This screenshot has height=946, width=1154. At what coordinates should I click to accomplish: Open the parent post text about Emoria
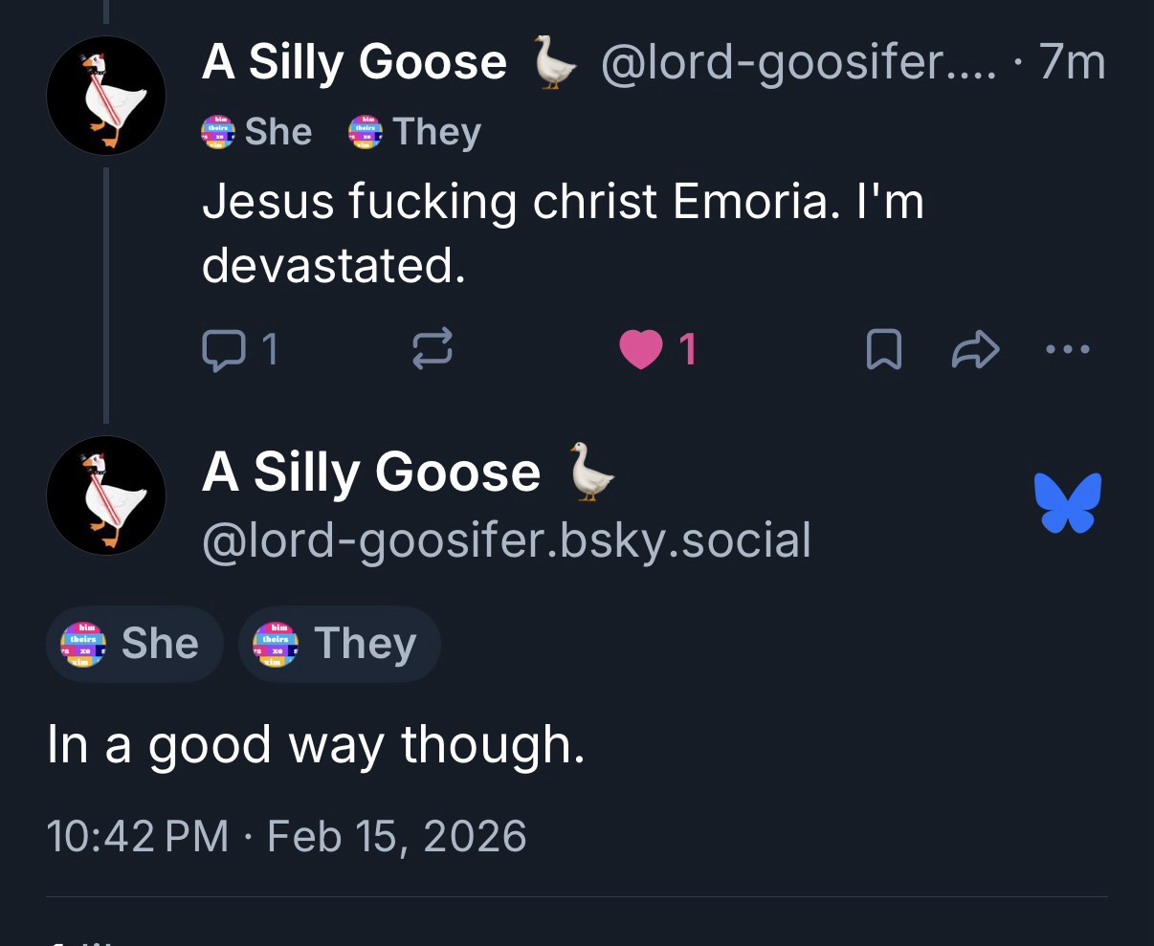click(563, 232)
